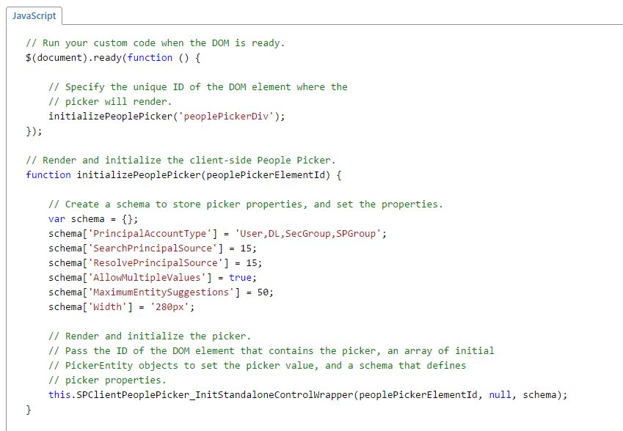Click the 'Specify the unique ID' comment
Viewport: 623px width, 431px height.
point(197,86)
